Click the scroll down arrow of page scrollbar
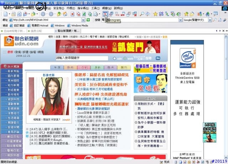228x164 pixels. tap(226, 157)
